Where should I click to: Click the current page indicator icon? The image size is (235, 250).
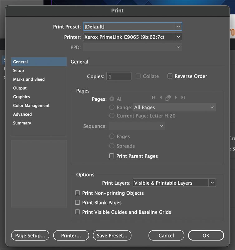pos(168,97)
